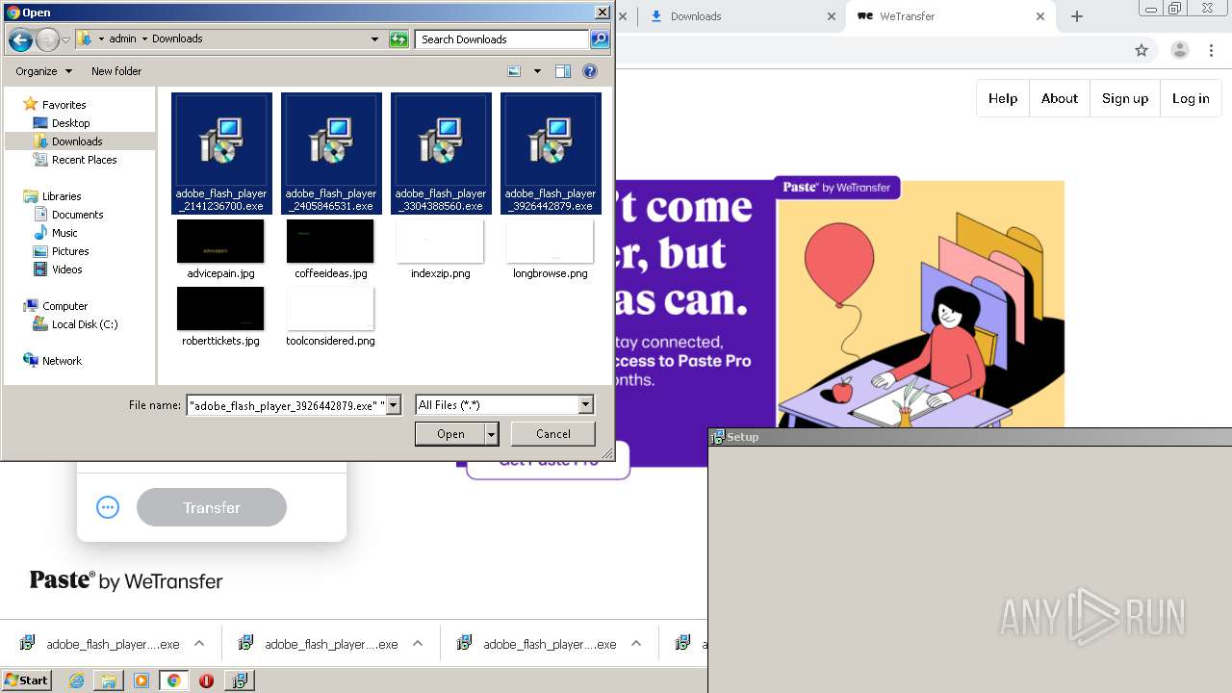Click Sign up in WeTransfer header
The width and height of the screenshot is (1232, 693).
pyautogui.click(x=1125, y=98)
